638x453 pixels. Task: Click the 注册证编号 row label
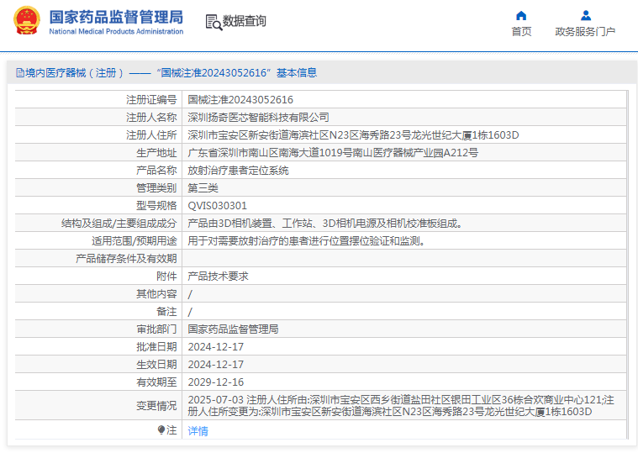point(151,100)
